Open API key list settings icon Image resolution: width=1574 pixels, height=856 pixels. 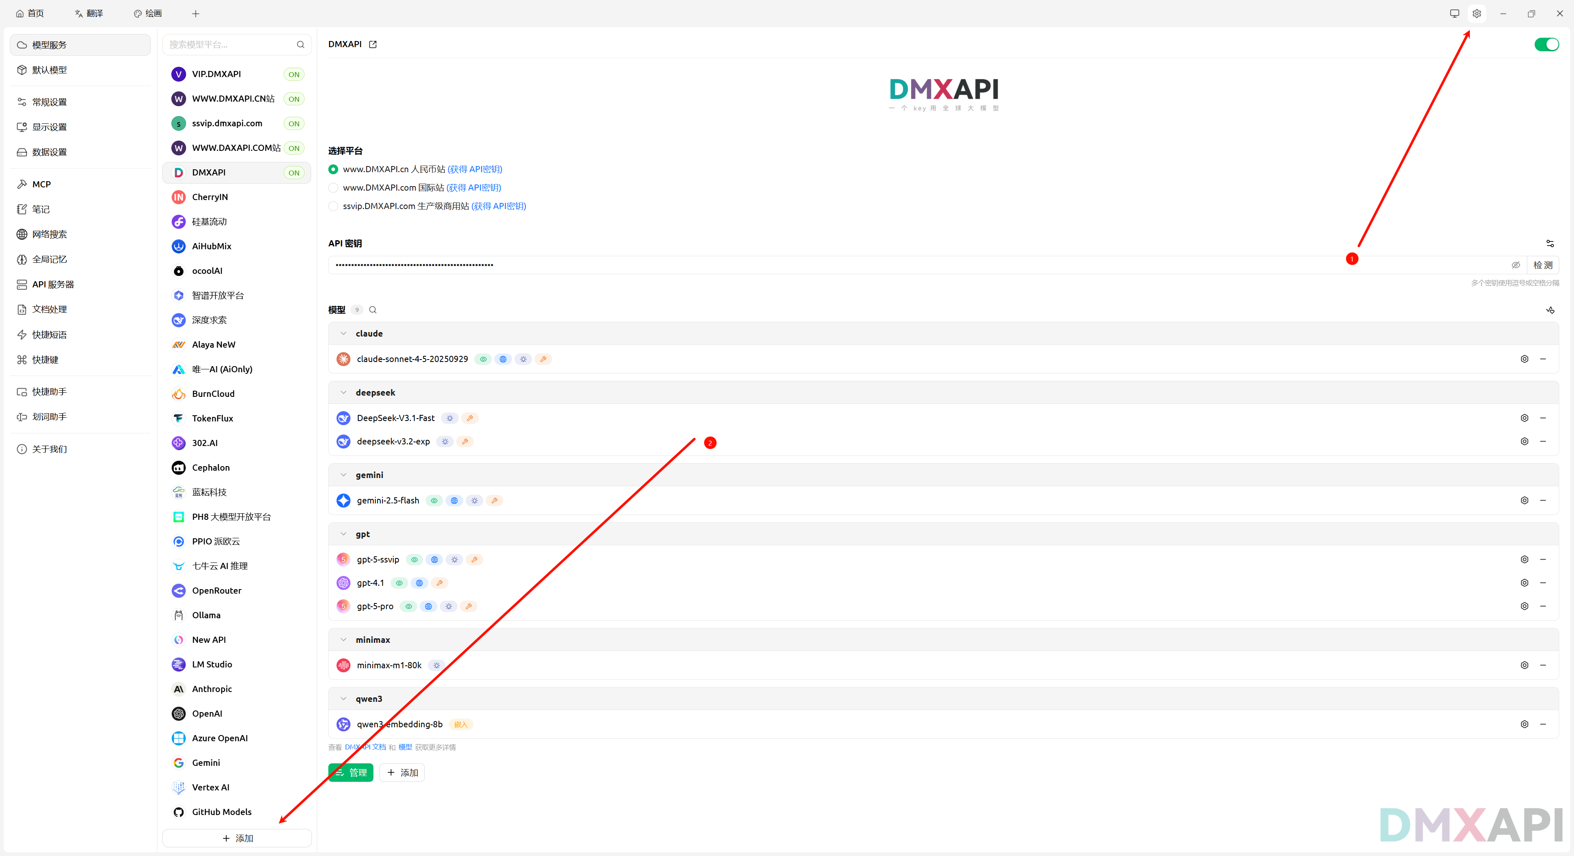point(1549,243)
